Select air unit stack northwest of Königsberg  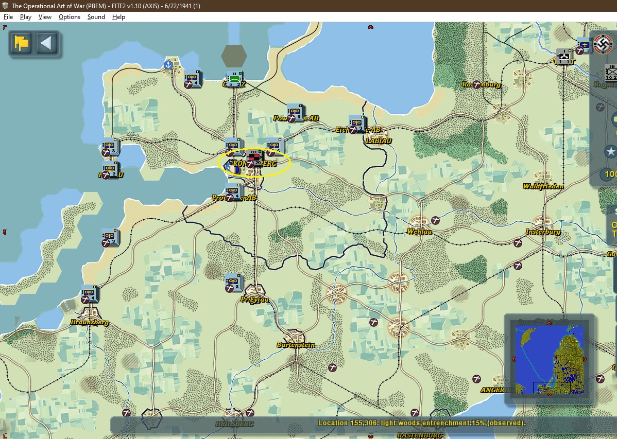pos(234,146)
